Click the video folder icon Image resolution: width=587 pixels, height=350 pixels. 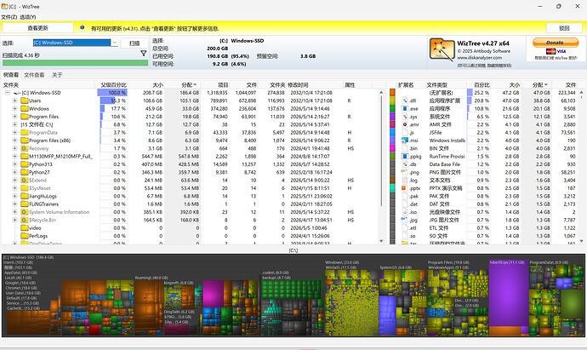[x=25, y=228]
